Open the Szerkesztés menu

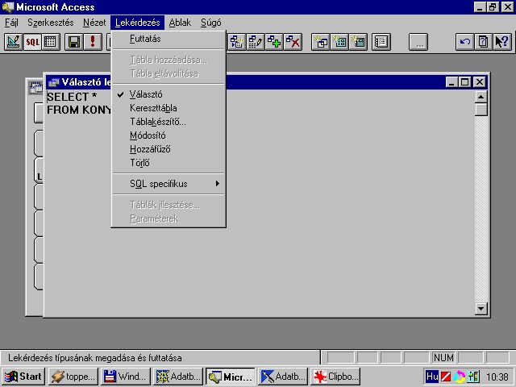click(50, 23)
